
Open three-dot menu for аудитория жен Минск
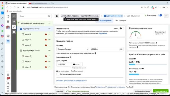[x=49, y=29]
